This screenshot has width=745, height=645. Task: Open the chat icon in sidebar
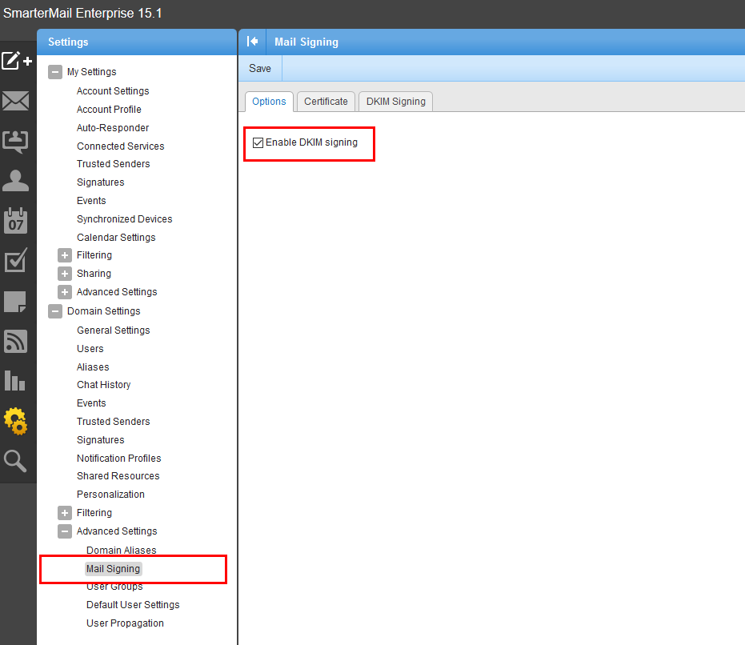16,142
